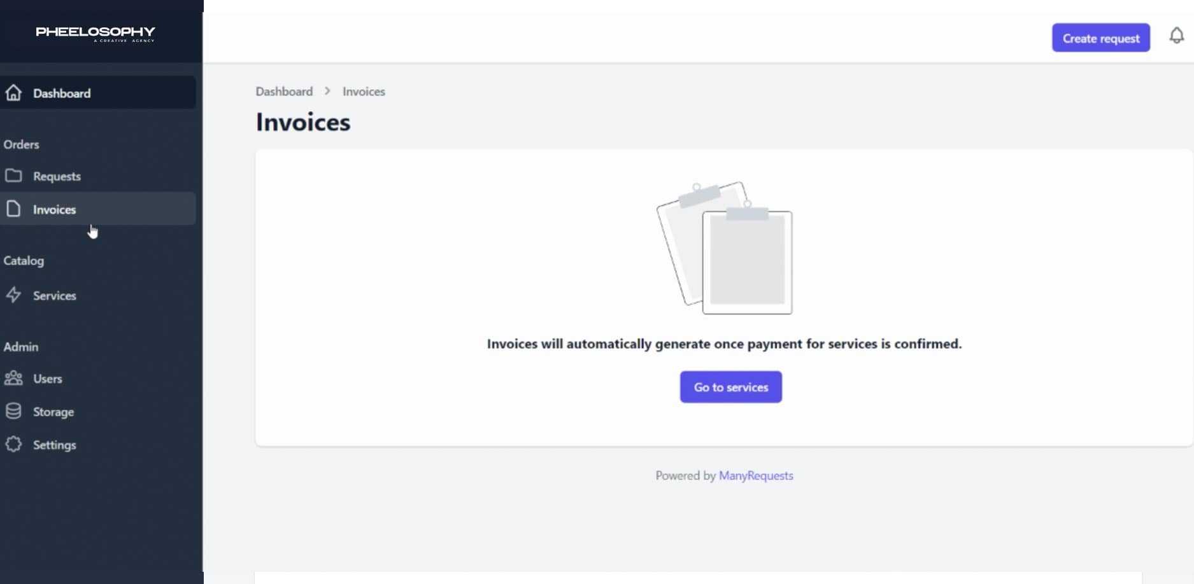Open the ManyRequests link
Screen dimensions: 1194x584
(x=756, y=476)
